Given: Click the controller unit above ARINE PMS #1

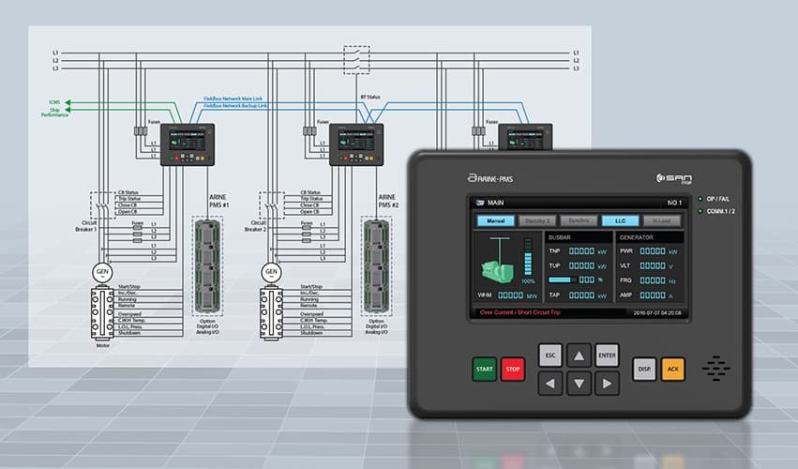Looking at the screenshot, I should (x=188, y=144).
